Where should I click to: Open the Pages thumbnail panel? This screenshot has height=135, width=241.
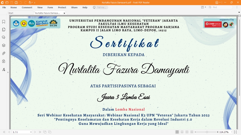click(4, 30)
